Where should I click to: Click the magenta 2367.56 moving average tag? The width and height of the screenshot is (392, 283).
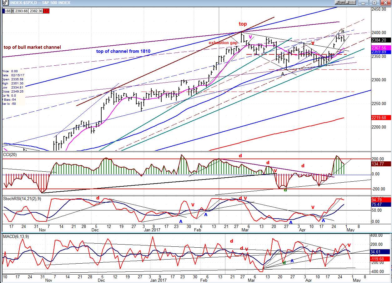379,48
